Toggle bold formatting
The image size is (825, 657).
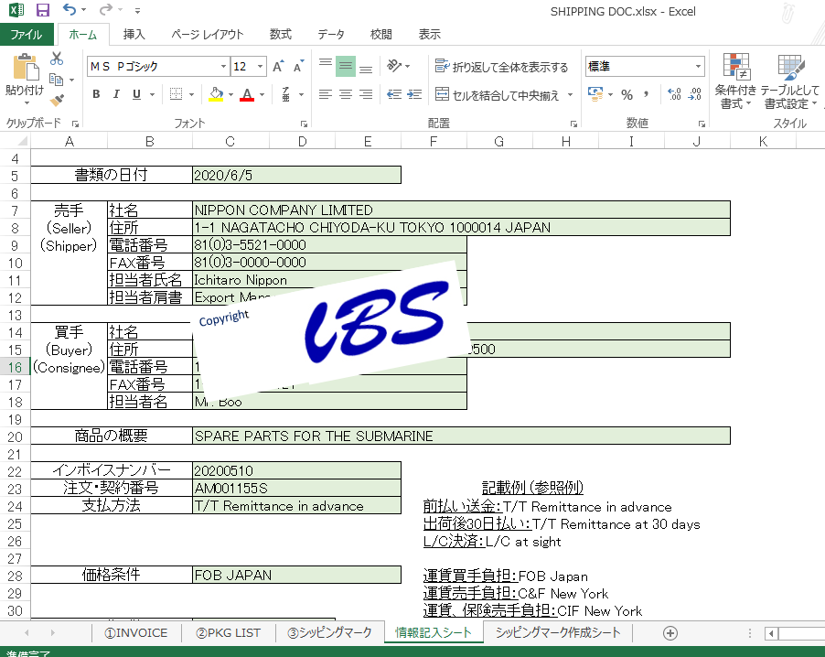(96, 94)
